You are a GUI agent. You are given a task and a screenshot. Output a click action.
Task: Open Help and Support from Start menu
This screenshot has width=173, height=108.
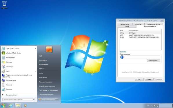coord(46,95)
